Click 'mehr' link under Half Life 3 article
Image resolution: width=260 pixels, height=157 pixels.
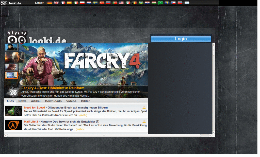pyautogui.click(x=79, y=129)
